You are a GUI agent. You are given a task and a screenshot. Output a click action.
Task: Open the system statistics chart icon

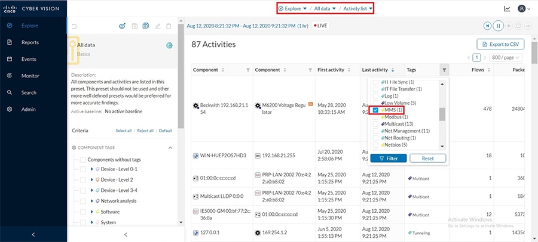tap(507, 9)
